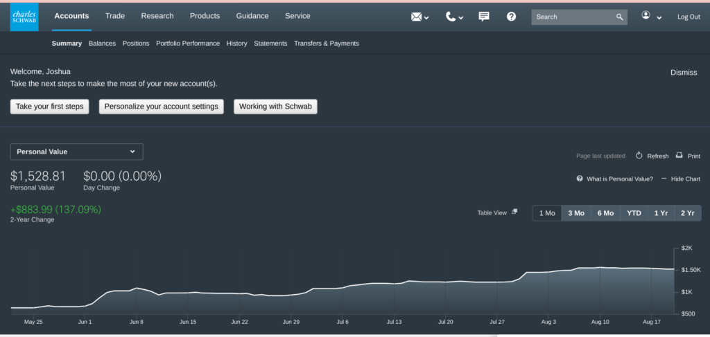This screenshot has height=337, width=710.
Task: Click the Print icon
Action: coord(679,156)
